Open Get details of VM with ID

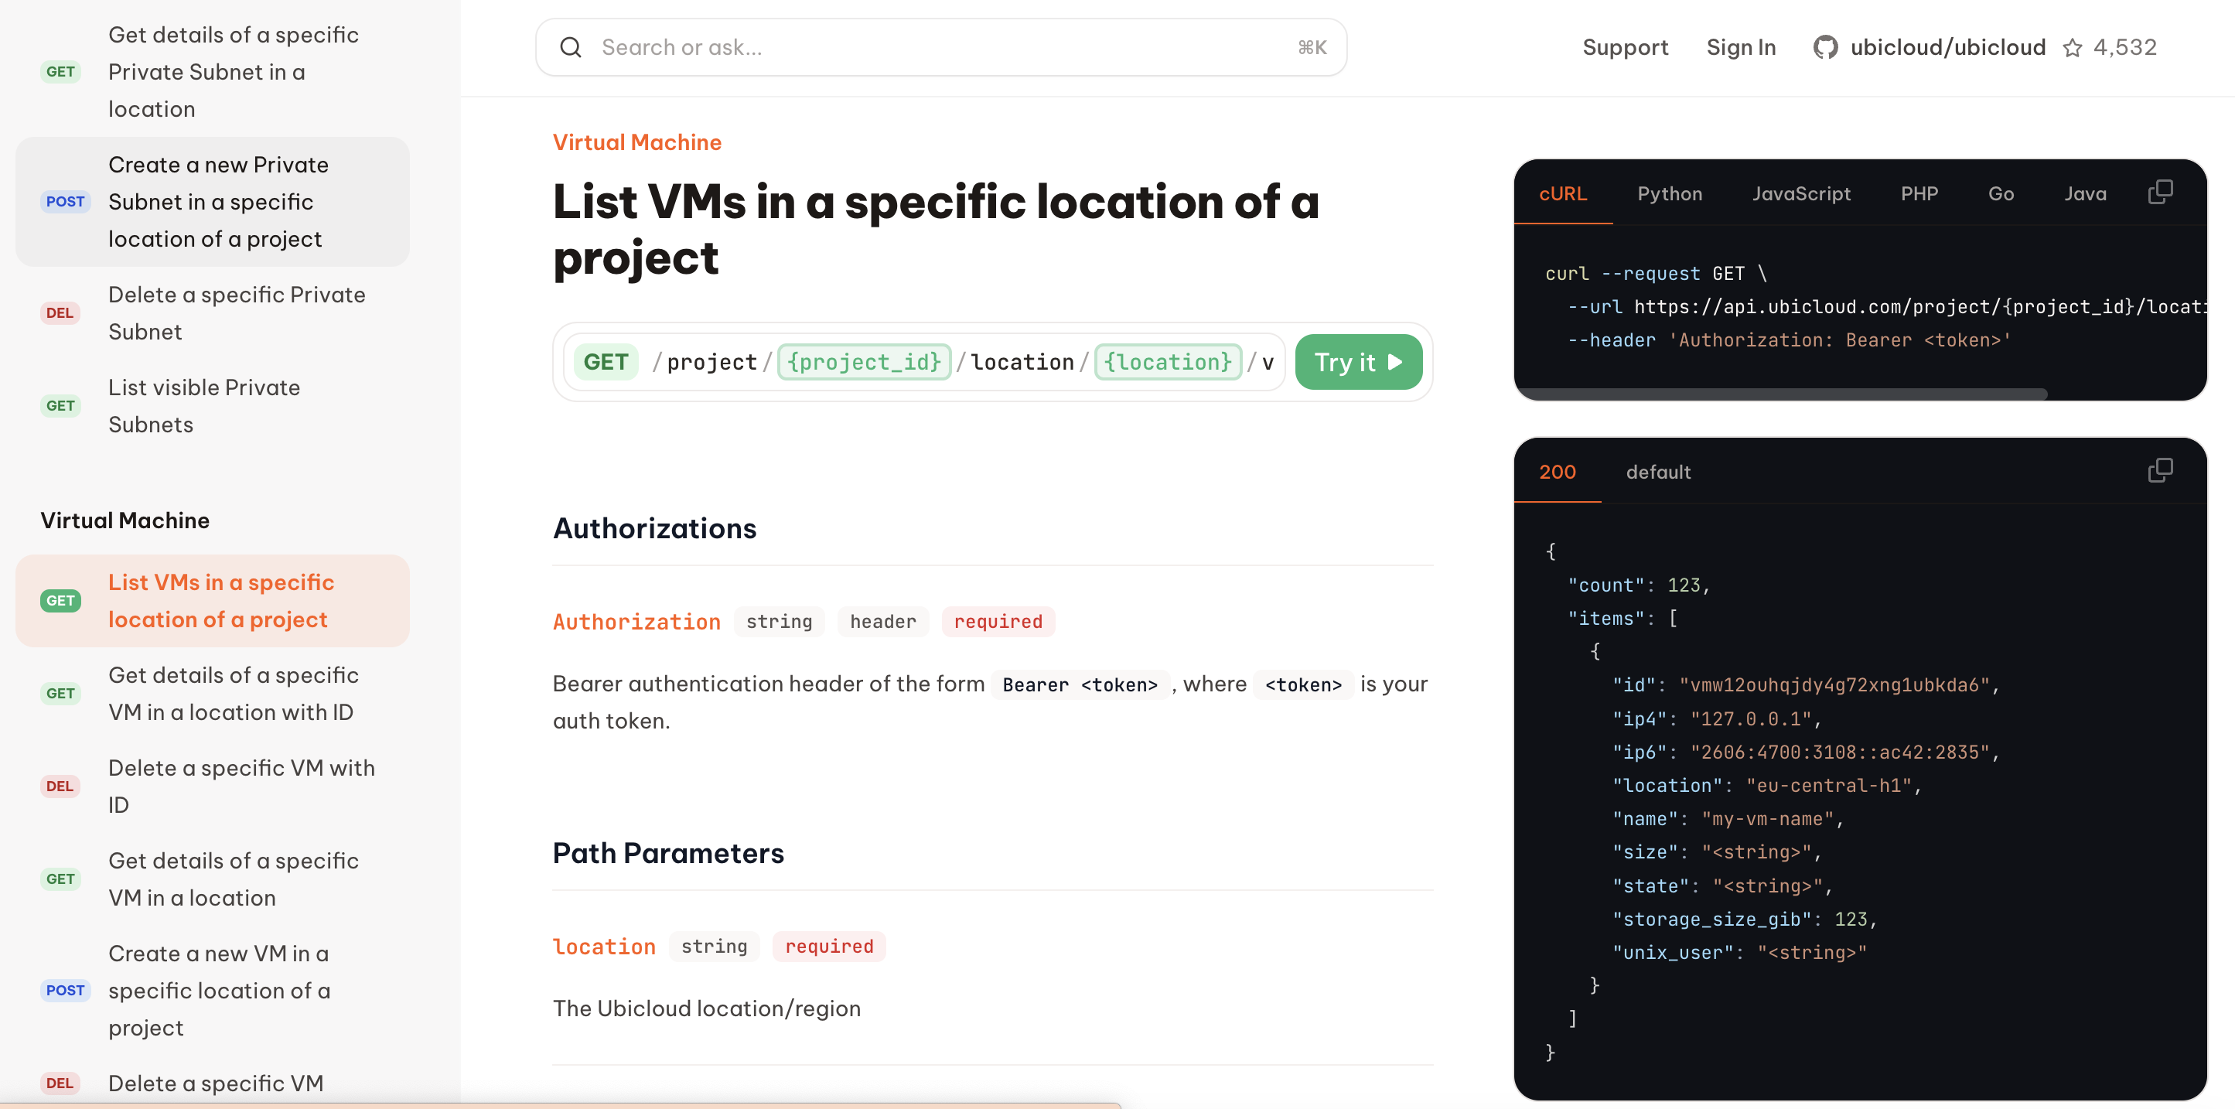click(213, 694)
